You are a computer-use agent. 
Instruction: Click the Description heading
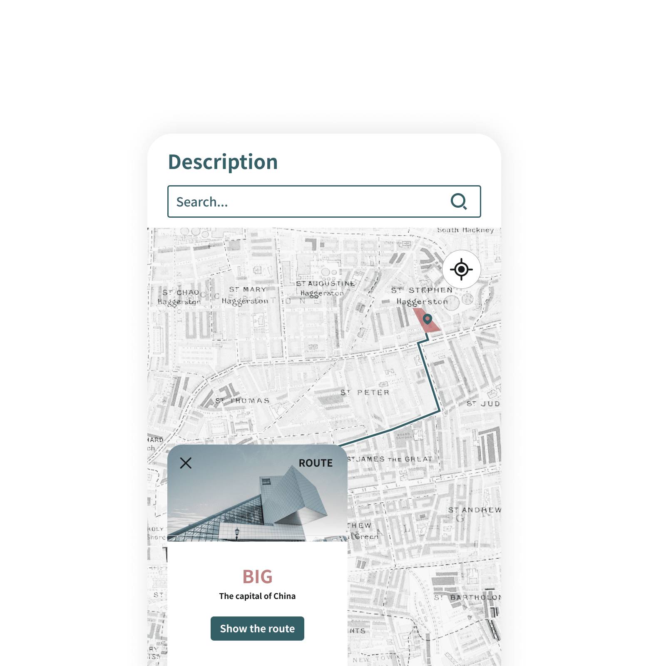[x=223, y=162]
